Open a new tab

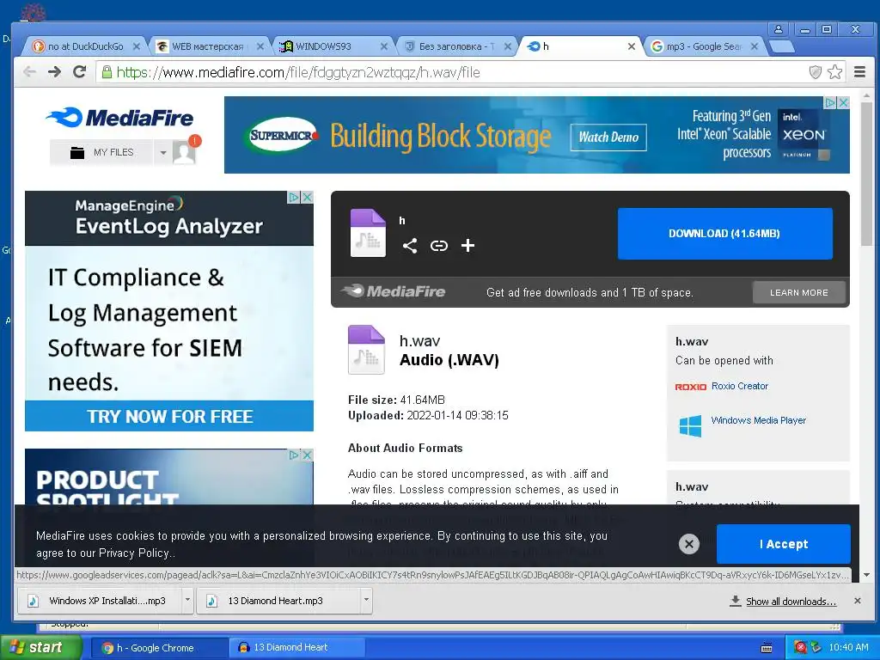(782, 47)
